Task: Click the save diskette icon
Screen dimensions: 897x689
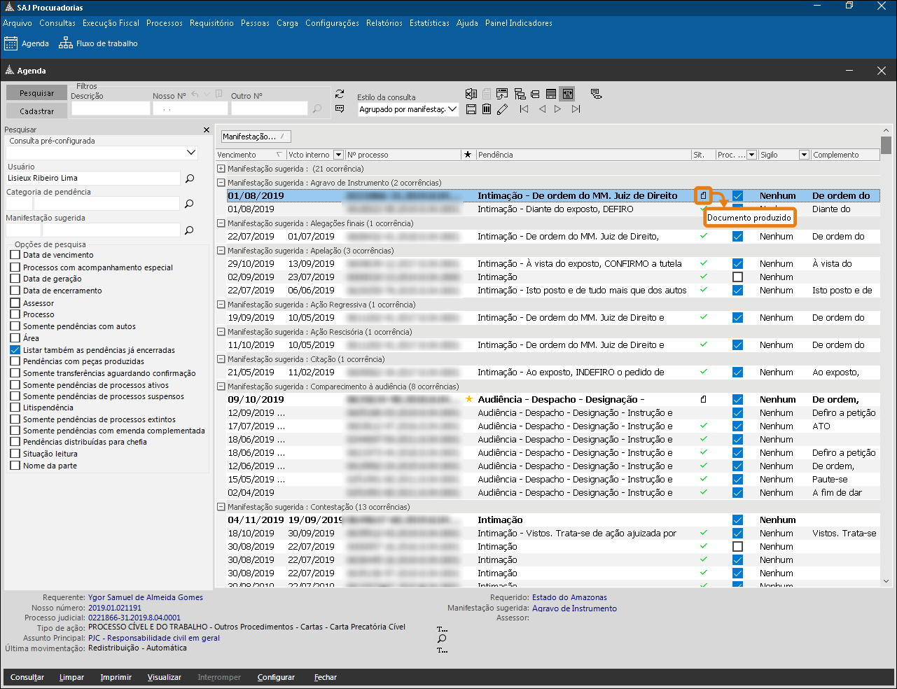Action: click(471, 109)
